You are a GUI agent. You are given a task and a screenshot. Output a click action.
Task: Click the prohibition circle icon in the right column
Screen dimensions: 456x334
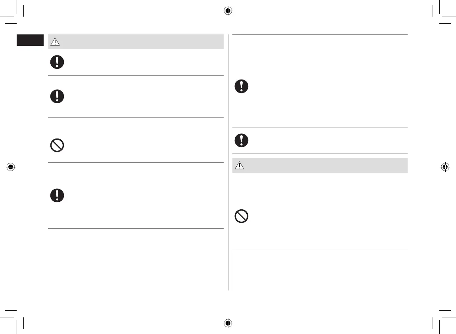(241, 216)
